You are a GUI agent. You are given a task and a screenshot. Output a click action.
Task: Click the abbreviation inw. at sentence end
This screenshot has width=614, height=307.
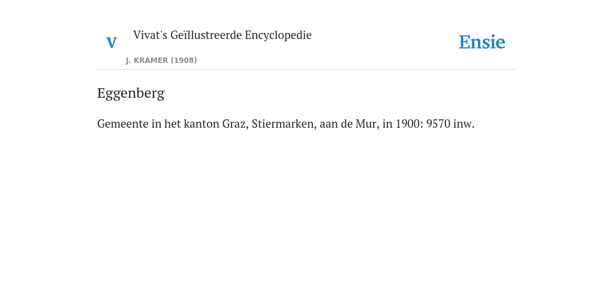pyautogui.click(x=464, y=124)
